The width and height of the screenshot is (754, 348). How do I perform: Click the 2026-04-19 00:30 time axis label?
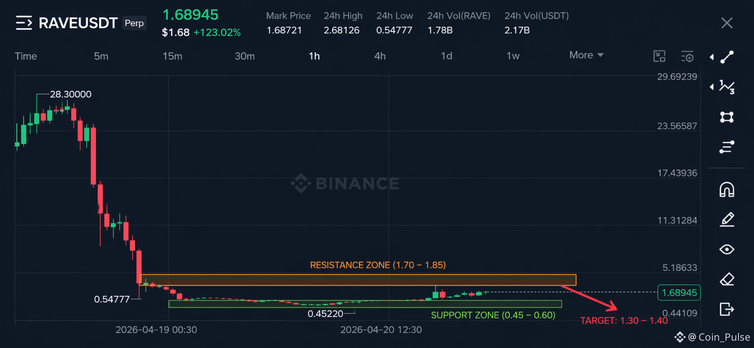(x=156, y=330)
